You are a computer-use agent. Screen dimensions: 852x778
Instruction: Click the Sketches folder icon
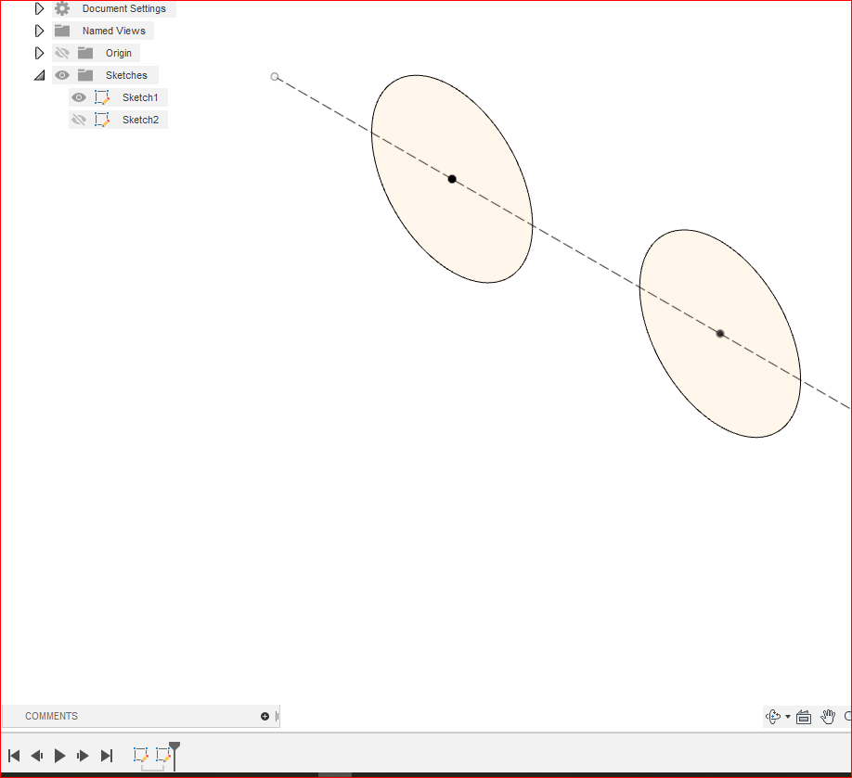(85, 75)
